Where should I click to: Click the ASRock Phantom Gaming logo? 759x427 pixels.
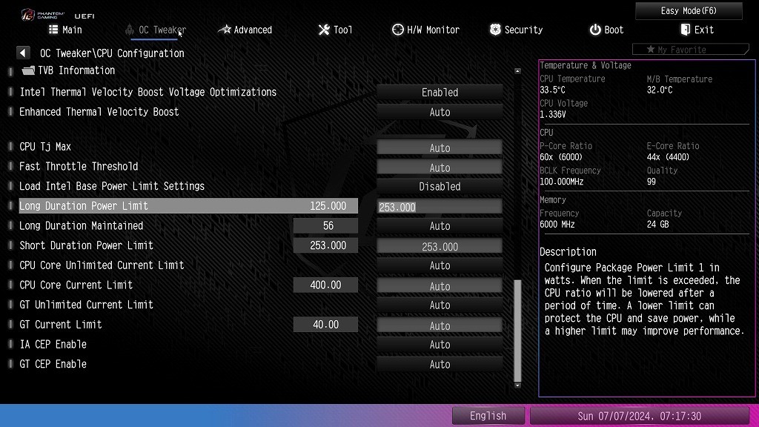(x=42, y=15)
